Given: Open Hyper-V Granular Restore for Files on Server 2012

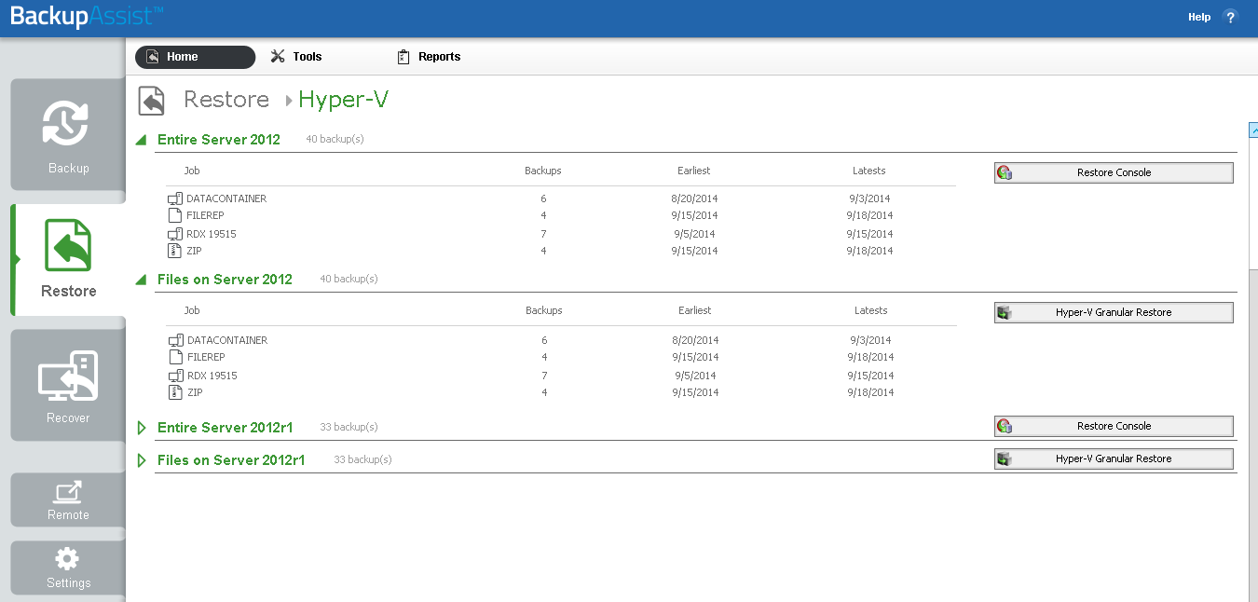Looking at the screenshot, I should (1114, 312).
